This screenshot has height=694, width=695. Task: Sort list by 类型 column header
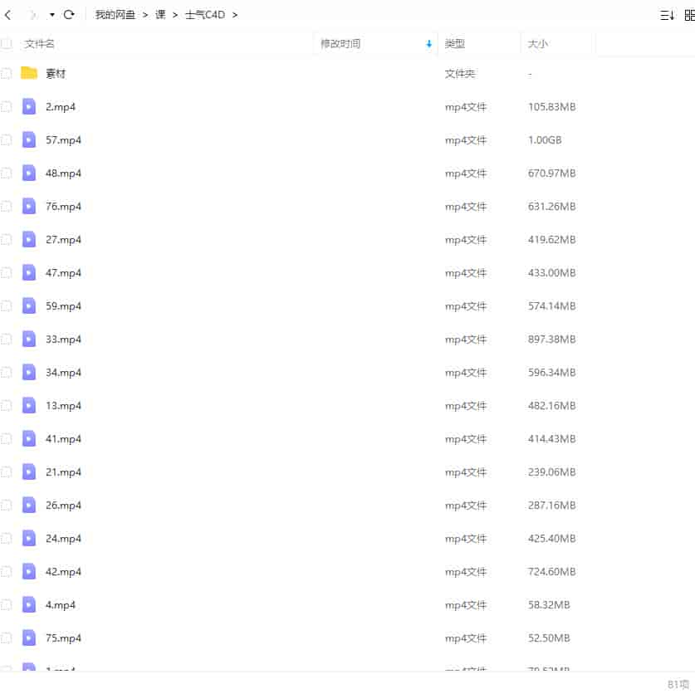coord(455,43)
